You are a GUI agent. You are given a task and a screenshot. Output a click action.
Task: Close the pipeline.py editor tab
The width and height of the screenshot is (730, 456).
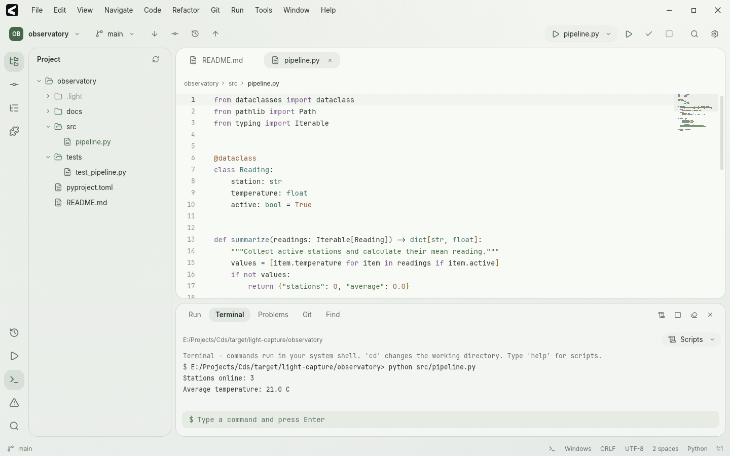(330, 60)
